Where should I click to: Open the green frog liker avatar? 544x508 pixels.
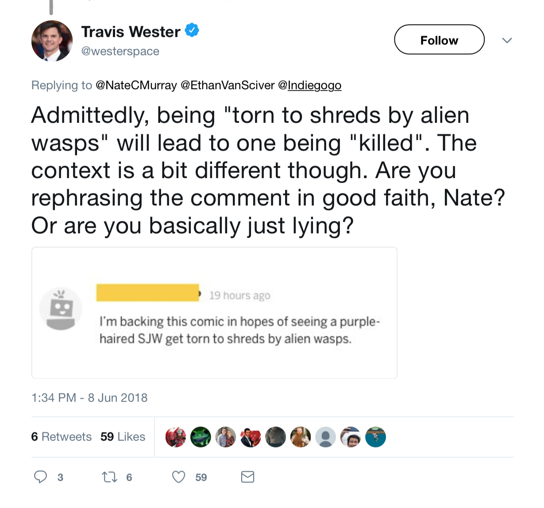point(201,437)
